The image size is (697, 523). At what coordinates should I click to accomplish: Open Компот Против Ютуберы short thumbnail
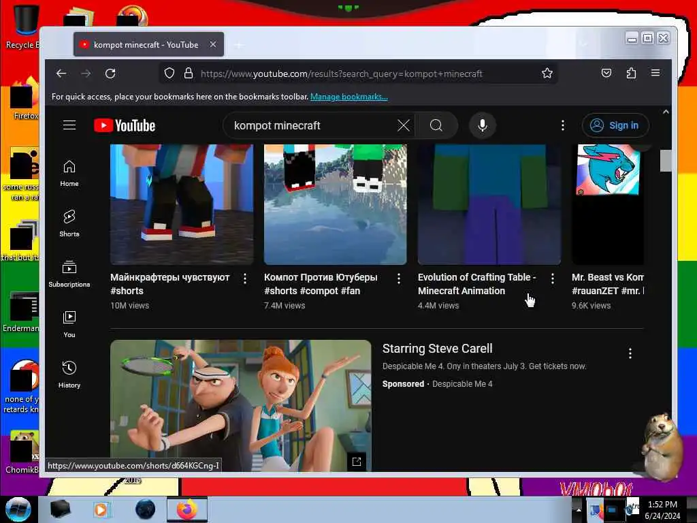point(335,204)
